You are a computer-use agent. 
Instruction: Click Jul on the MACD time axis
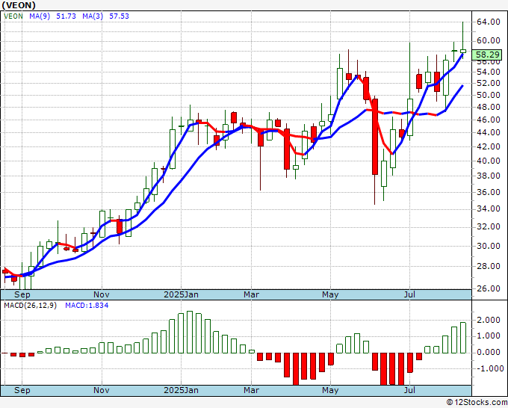410,390
